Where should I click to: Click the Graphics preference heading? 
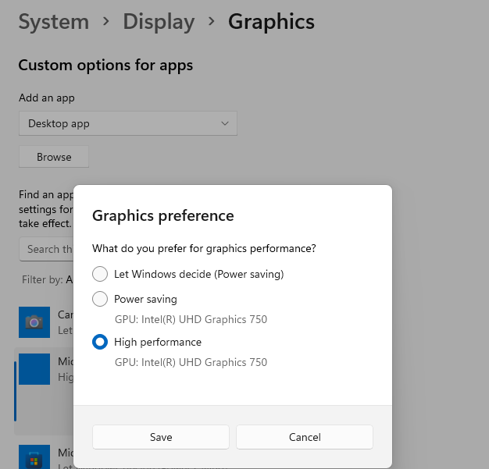click(x=163, y=215)
